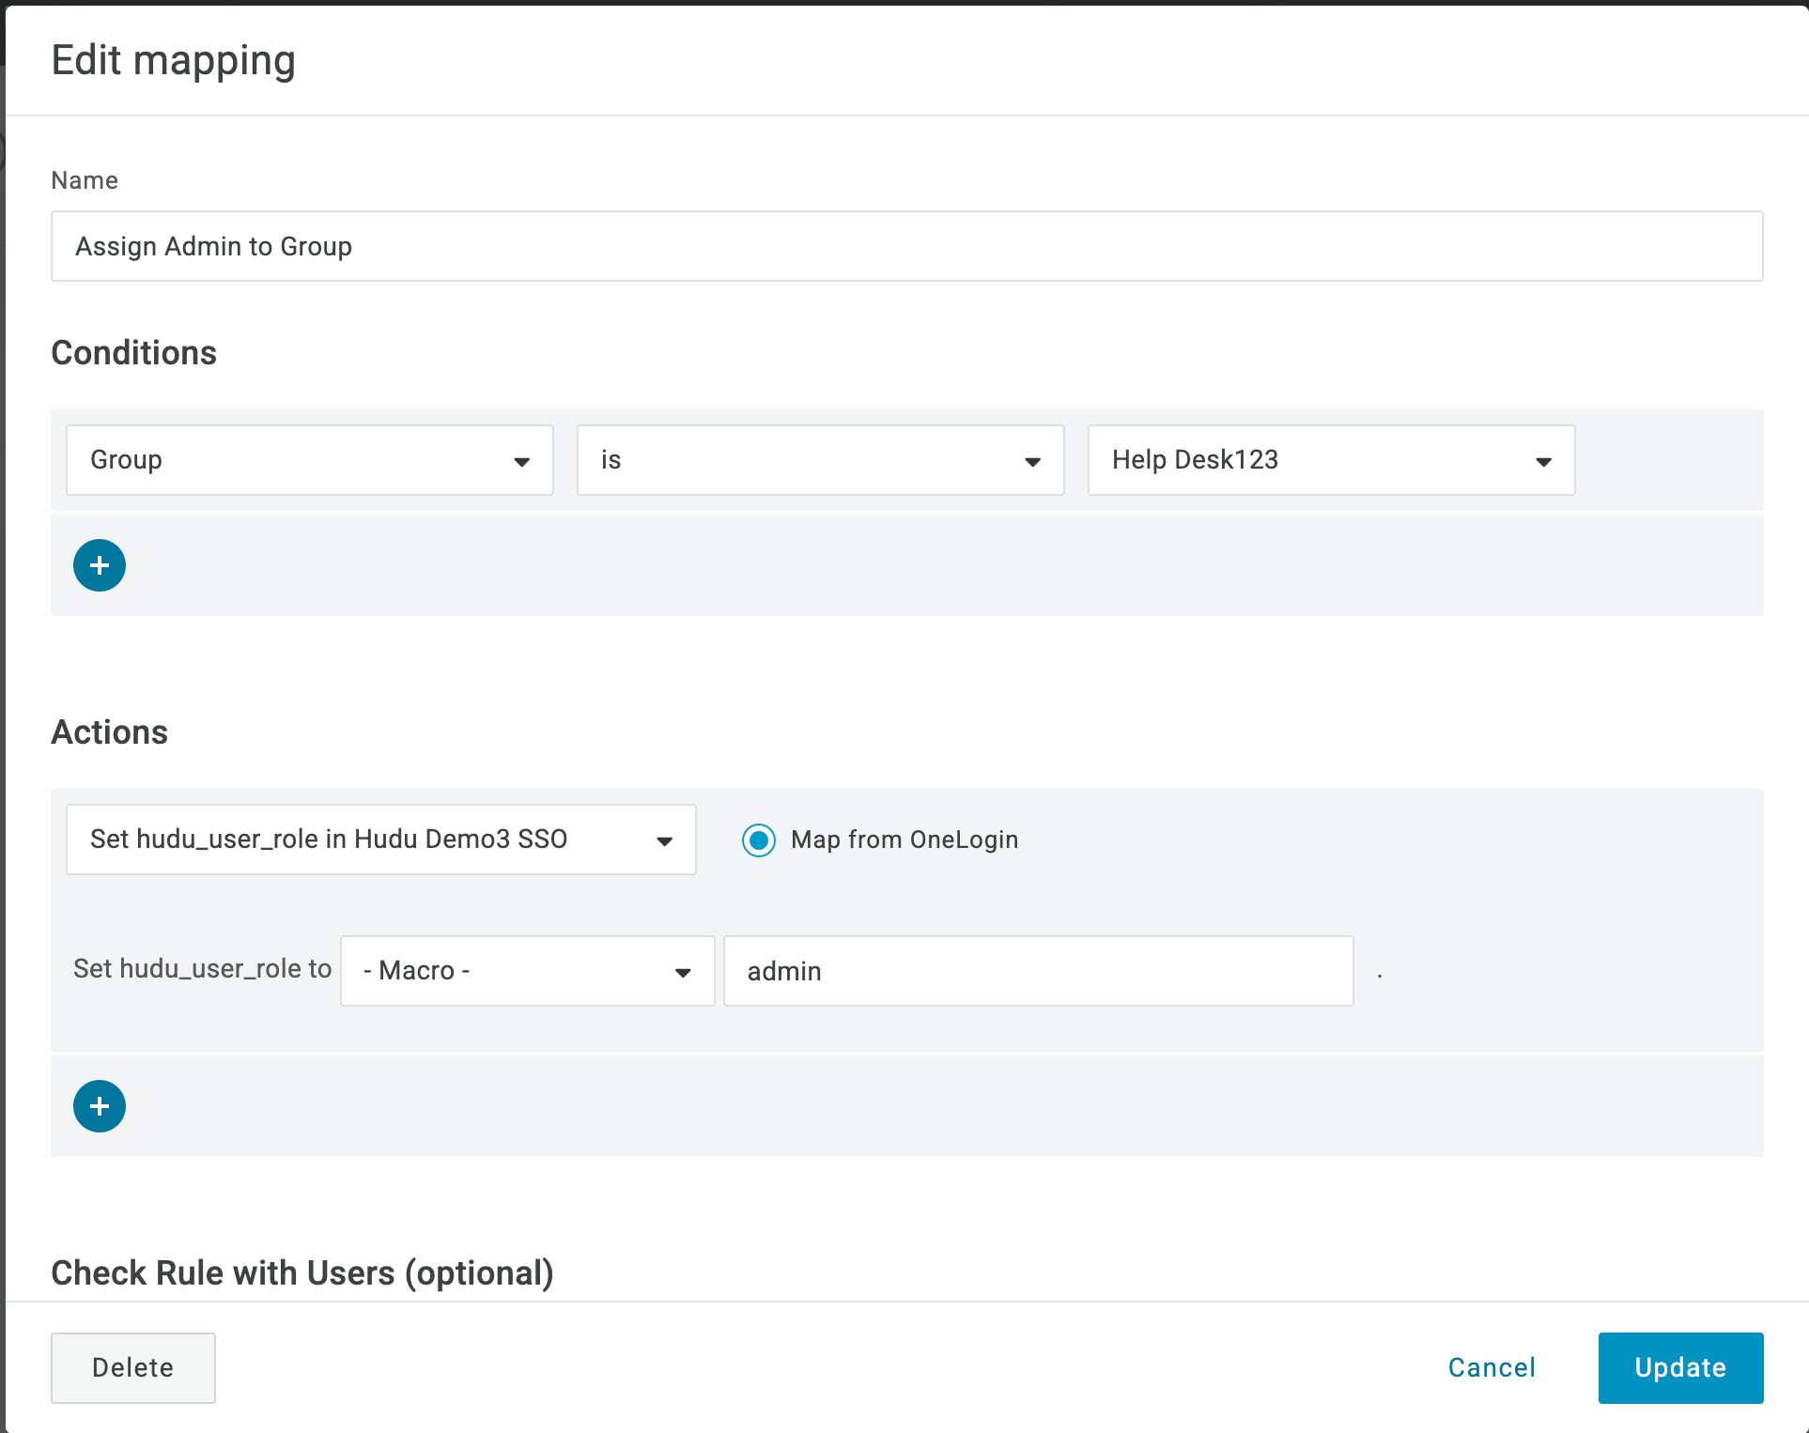
Task: Focus the admin macro value field
Action: pos(1039,971)
